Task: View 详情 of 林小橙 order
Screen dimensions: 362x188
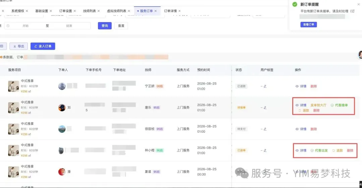Action: [x=301, y=150]
